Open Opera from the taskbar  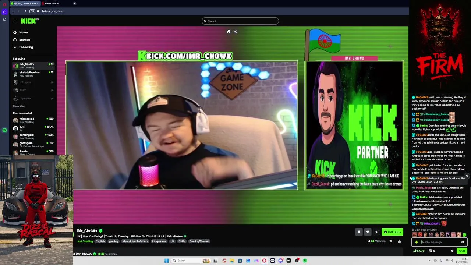[264, 261]
